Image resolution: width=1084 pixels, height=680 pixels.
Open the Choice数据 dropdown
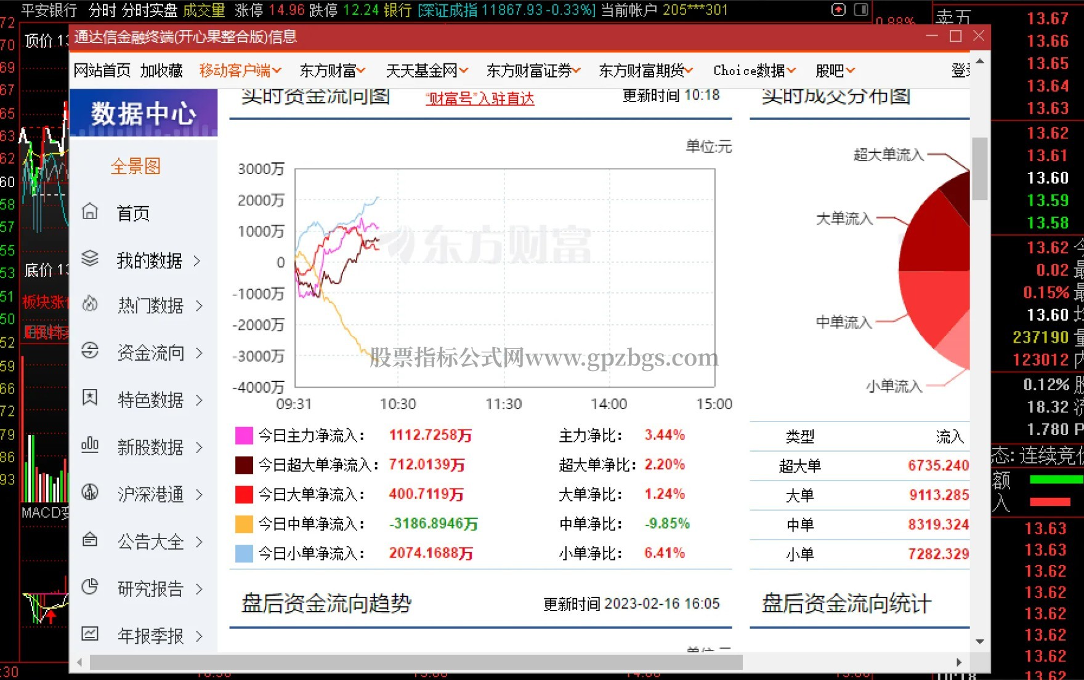(754, 71)
